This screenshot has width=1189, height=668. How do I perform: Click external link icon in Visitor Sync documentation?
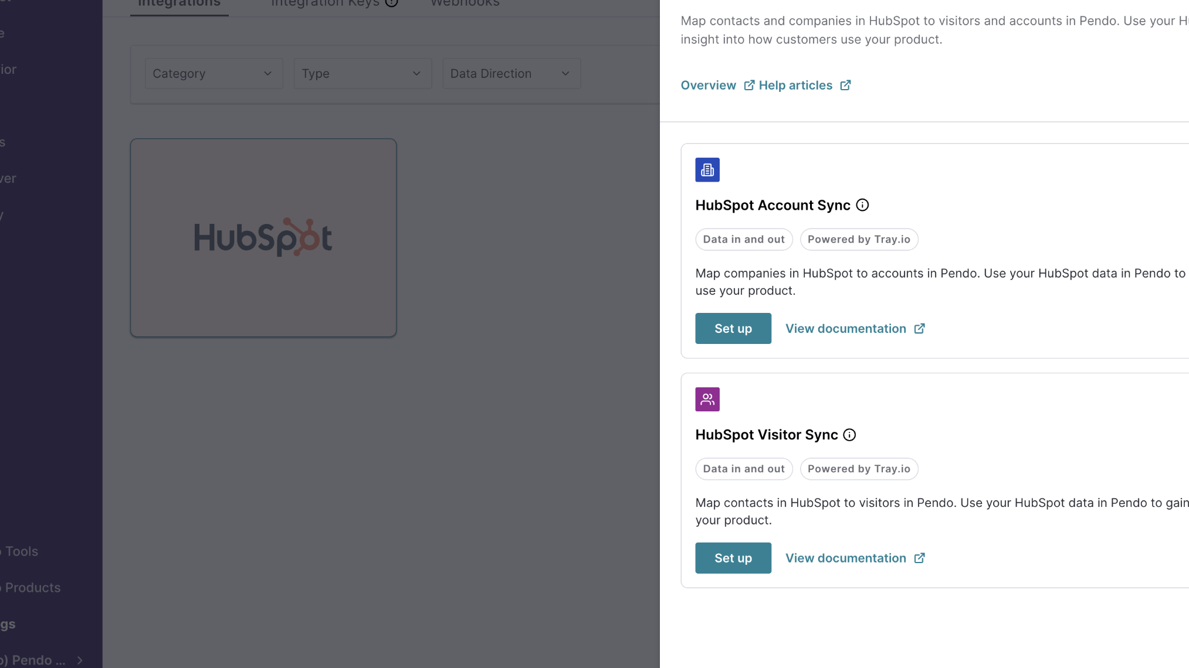(919, 558)
